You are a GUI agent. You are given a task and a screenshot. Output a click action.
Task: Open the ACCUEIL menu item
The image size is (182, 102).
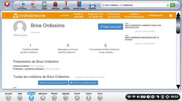65,16
